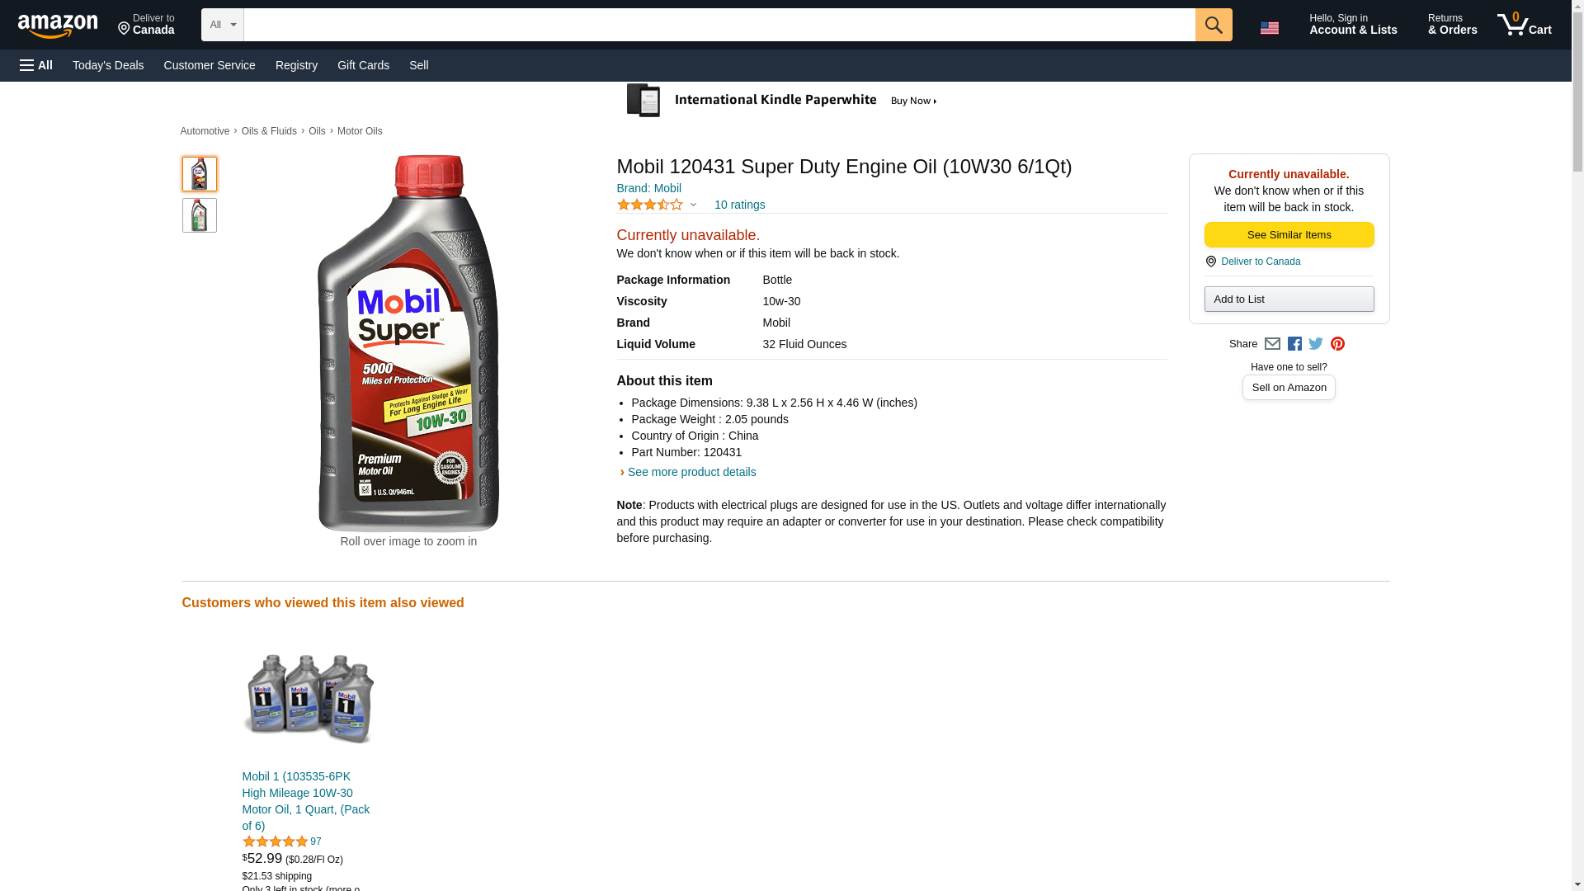This screenshot has width=1584, height=891.
Task: Click the magnifying glass search button
Action: pyautogui.click(x=1213, y=25)
